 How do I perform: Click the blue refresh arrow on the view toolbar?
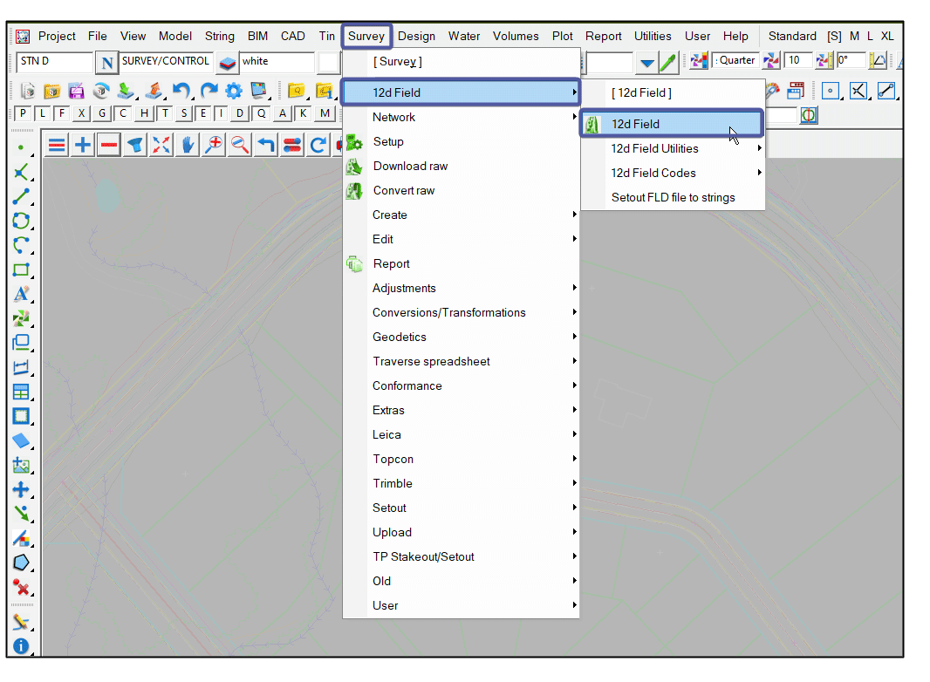point(318,145)
